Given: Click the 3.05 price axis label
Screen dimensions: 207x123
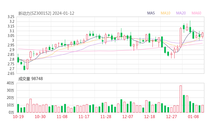Looking at the screenshot, I should [11, 36].
